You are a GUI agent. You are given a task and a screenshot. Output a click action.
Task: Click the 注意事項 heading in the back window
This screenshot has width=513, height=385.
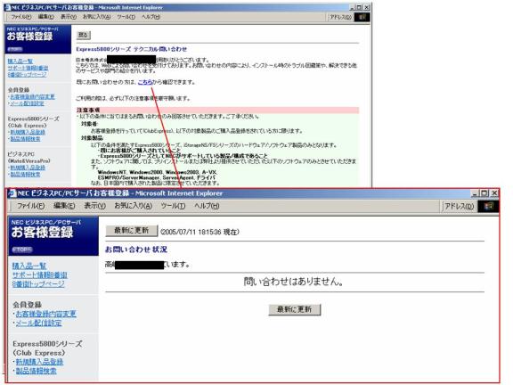click(x=88, y=110)
